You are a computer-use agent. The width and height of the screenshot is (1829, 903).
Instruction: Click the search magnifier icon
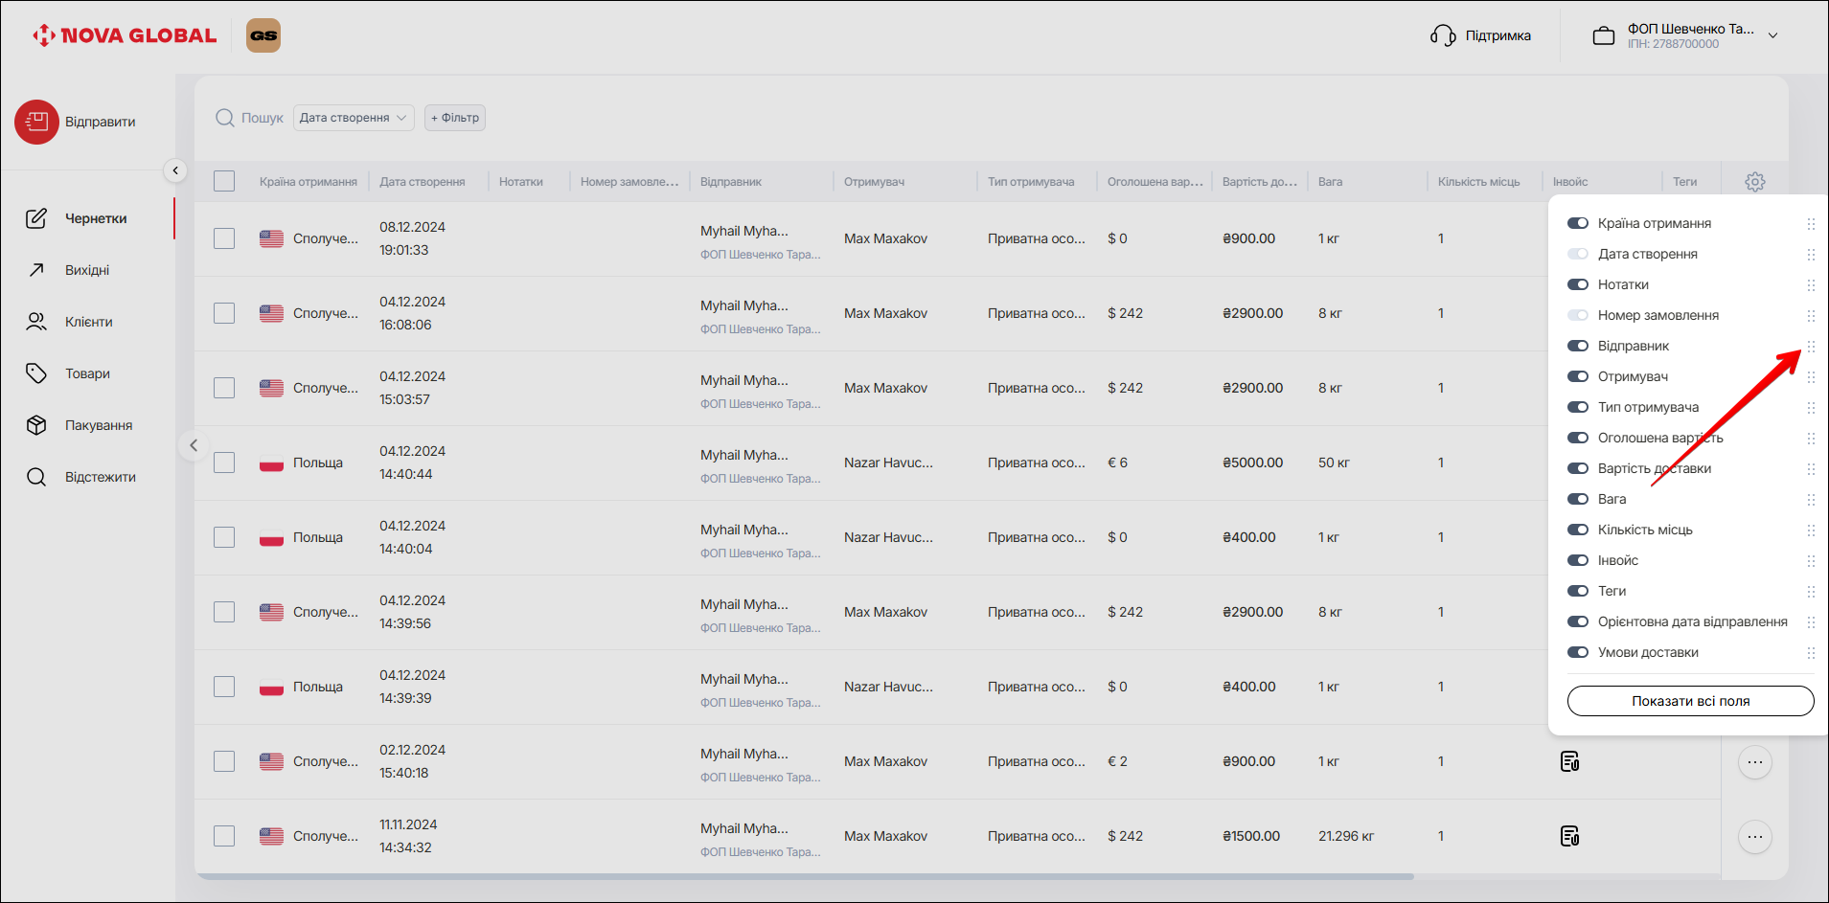(225, 118)
